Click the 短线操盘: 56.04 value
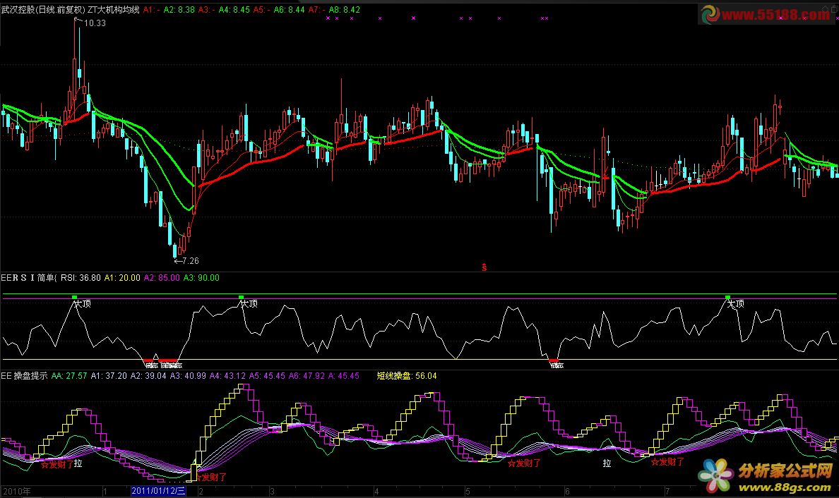Image resolution: width=839 pixels, height=498 pixels. [407, 376]
